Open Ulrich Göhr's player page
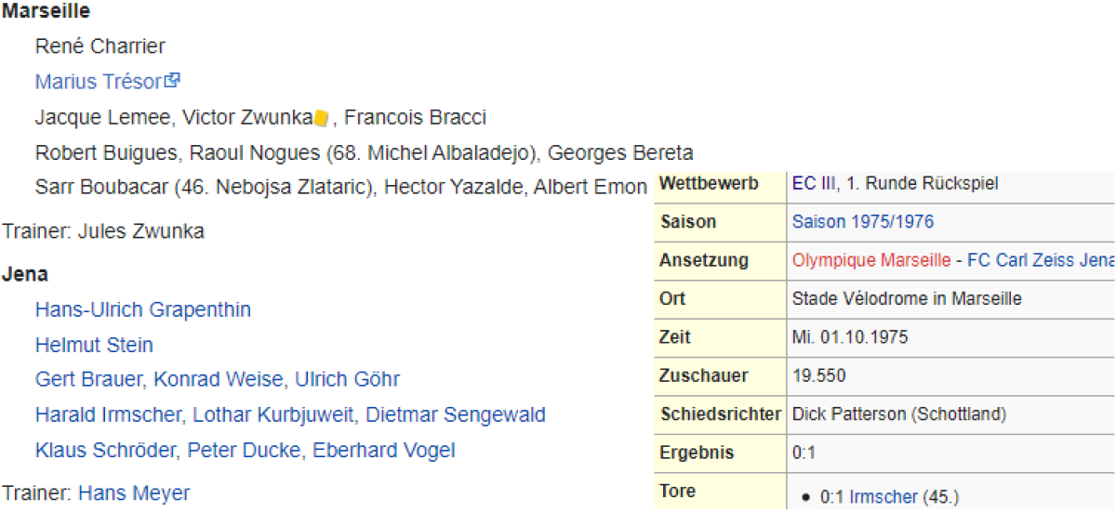 (347, 379)
